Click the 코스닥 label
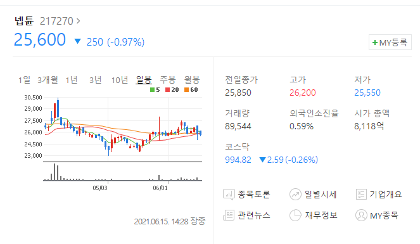The image size is (420, 244). click(237, 147)
